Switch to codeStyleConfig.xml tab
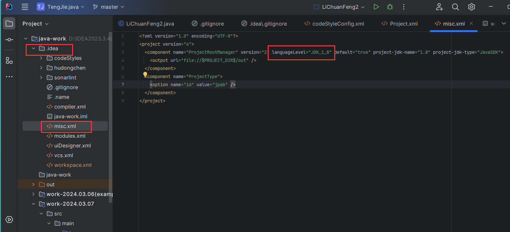Viewport: 510px width, 232px height. click(334, 24)
